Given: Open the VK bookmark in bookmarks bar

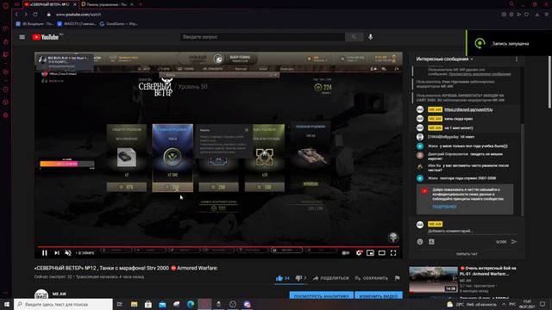Looking at the screenshot, I should click(34, 24).
